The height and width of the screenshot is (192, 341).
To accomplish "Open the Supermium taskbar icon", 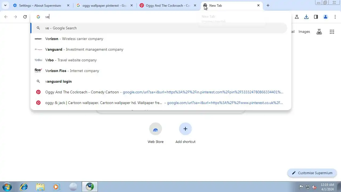I will click(90, 187).
